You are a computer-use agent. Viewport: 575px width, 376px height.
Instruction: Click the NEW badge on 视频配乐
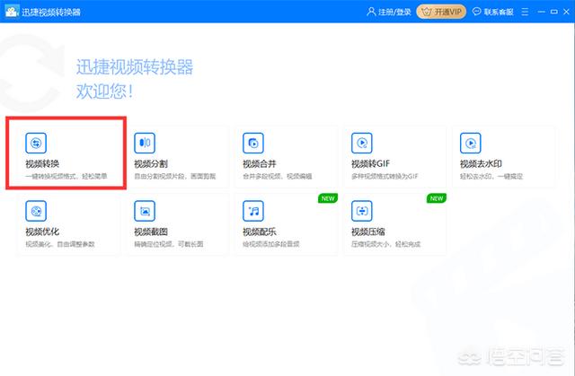pos(326,198)
